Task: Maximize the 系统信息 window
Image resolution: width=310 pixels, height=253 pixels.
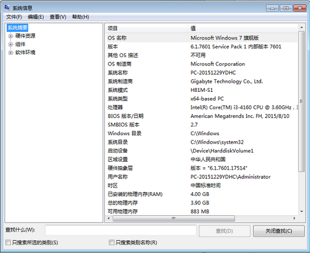Action: click(x=286, y=8)
